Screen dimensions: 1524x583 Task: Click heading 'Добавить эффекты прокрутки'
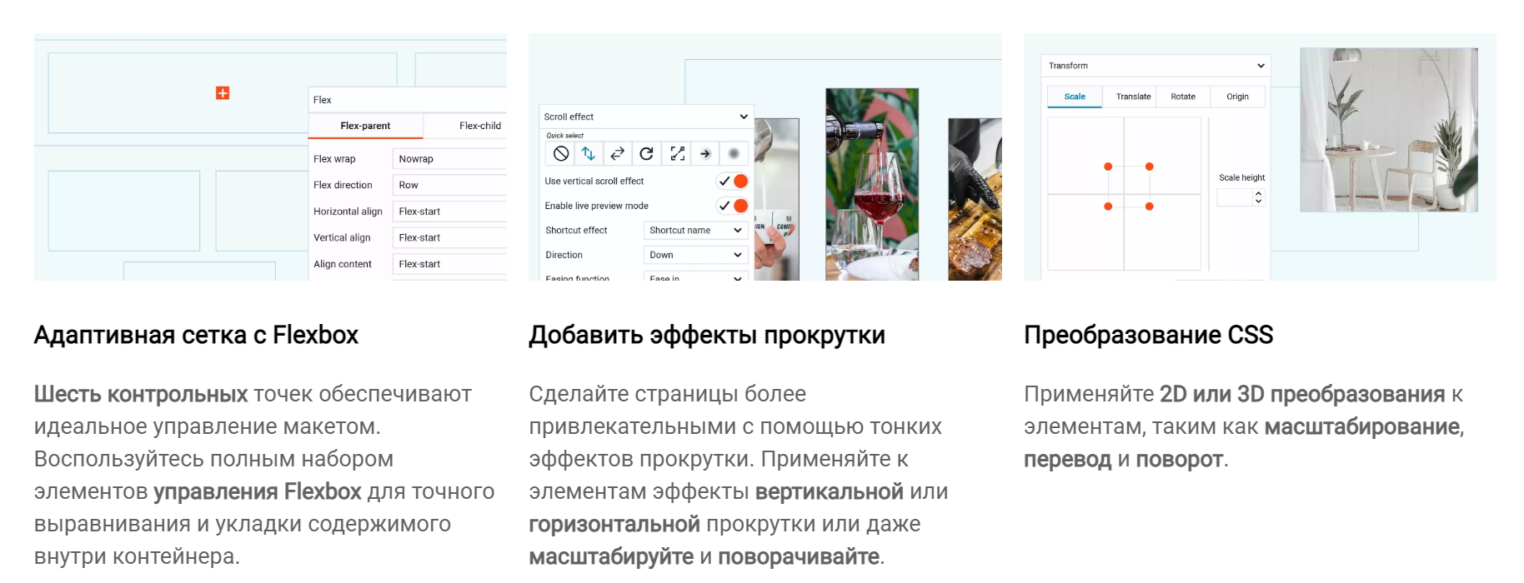click(x=707, y=335)
